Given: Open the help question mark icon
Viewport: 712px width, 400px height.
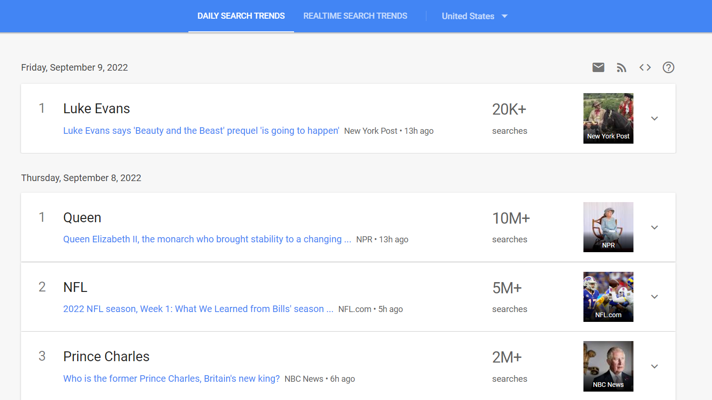Looking at the screenshot, I should tap(669, 67).
